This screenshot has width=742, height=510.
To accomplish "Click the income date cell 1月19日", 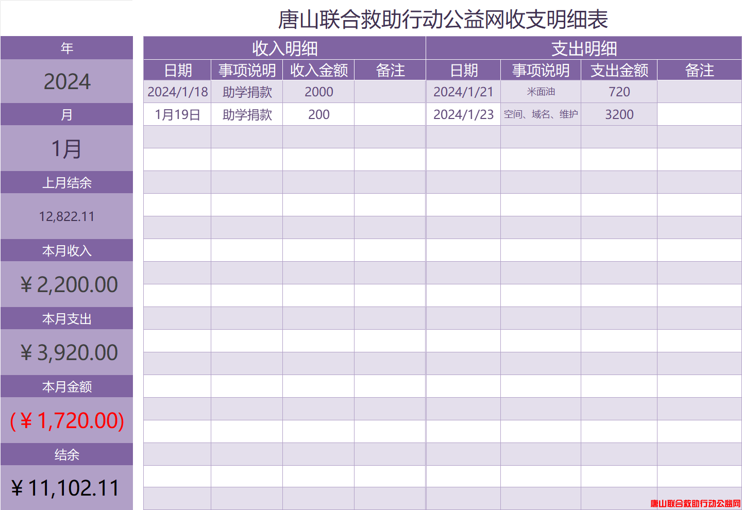I will (x=177, y=114).
